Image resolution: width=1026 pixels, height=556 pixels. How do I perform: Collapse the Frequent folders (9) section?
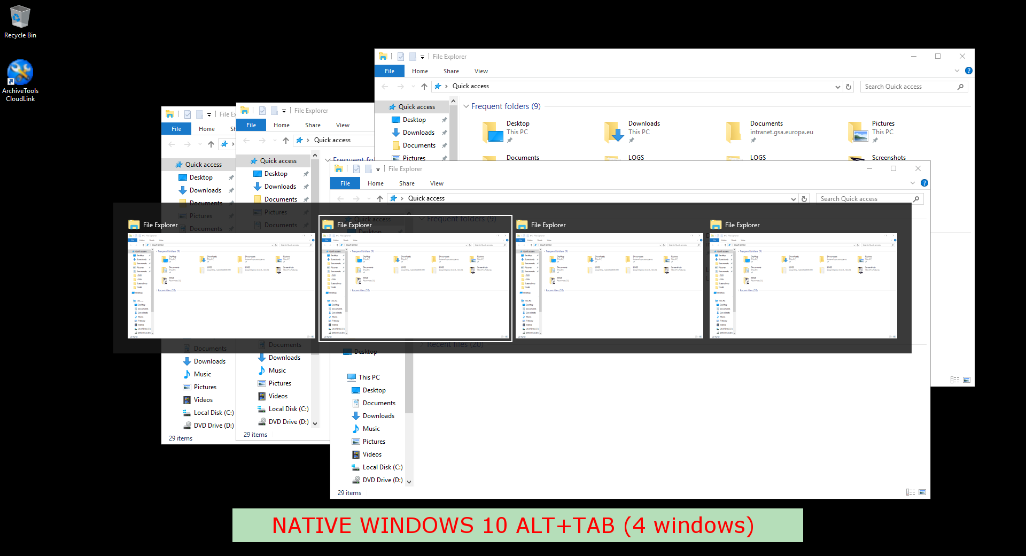[x=466, y=106]
